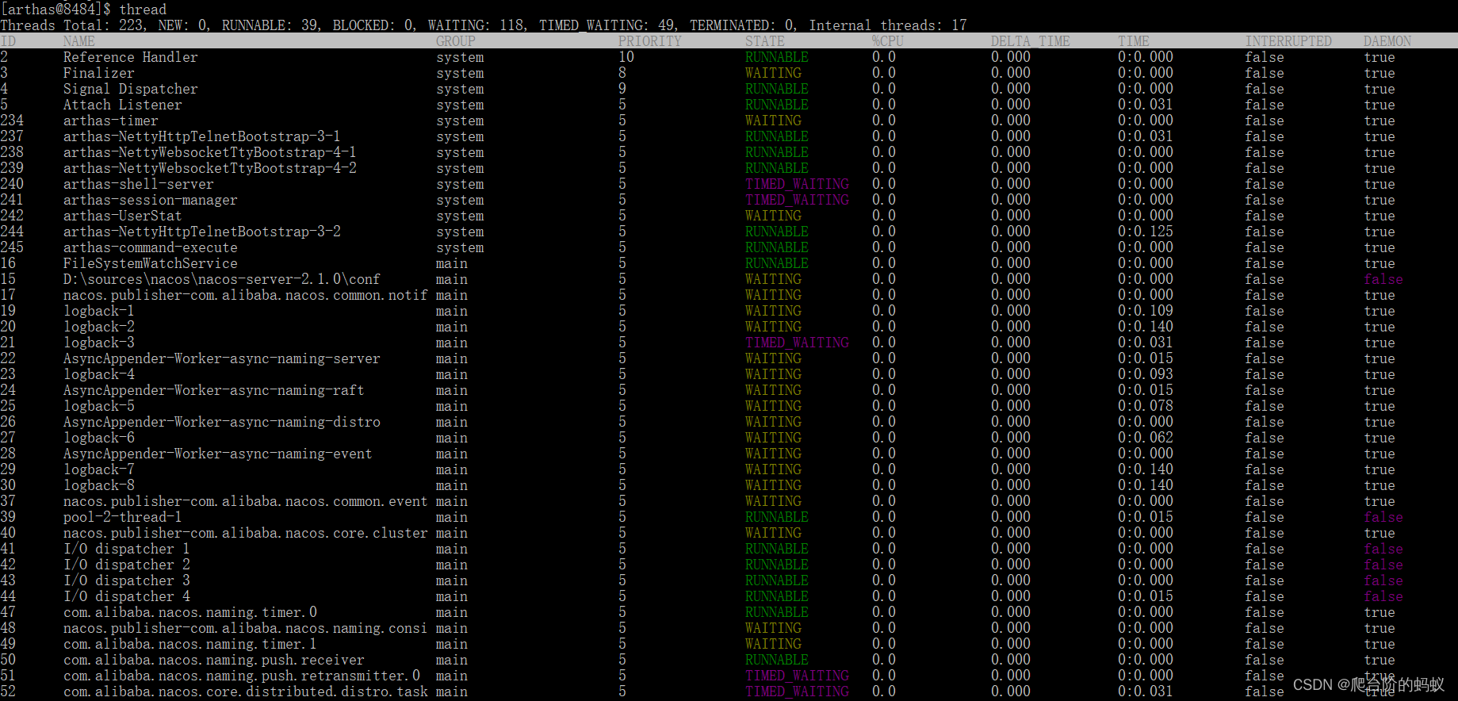Select the 'pool-2-thread-1' thread name
1458x701 pixels.
pyautogui.click(x=123, y=517)
